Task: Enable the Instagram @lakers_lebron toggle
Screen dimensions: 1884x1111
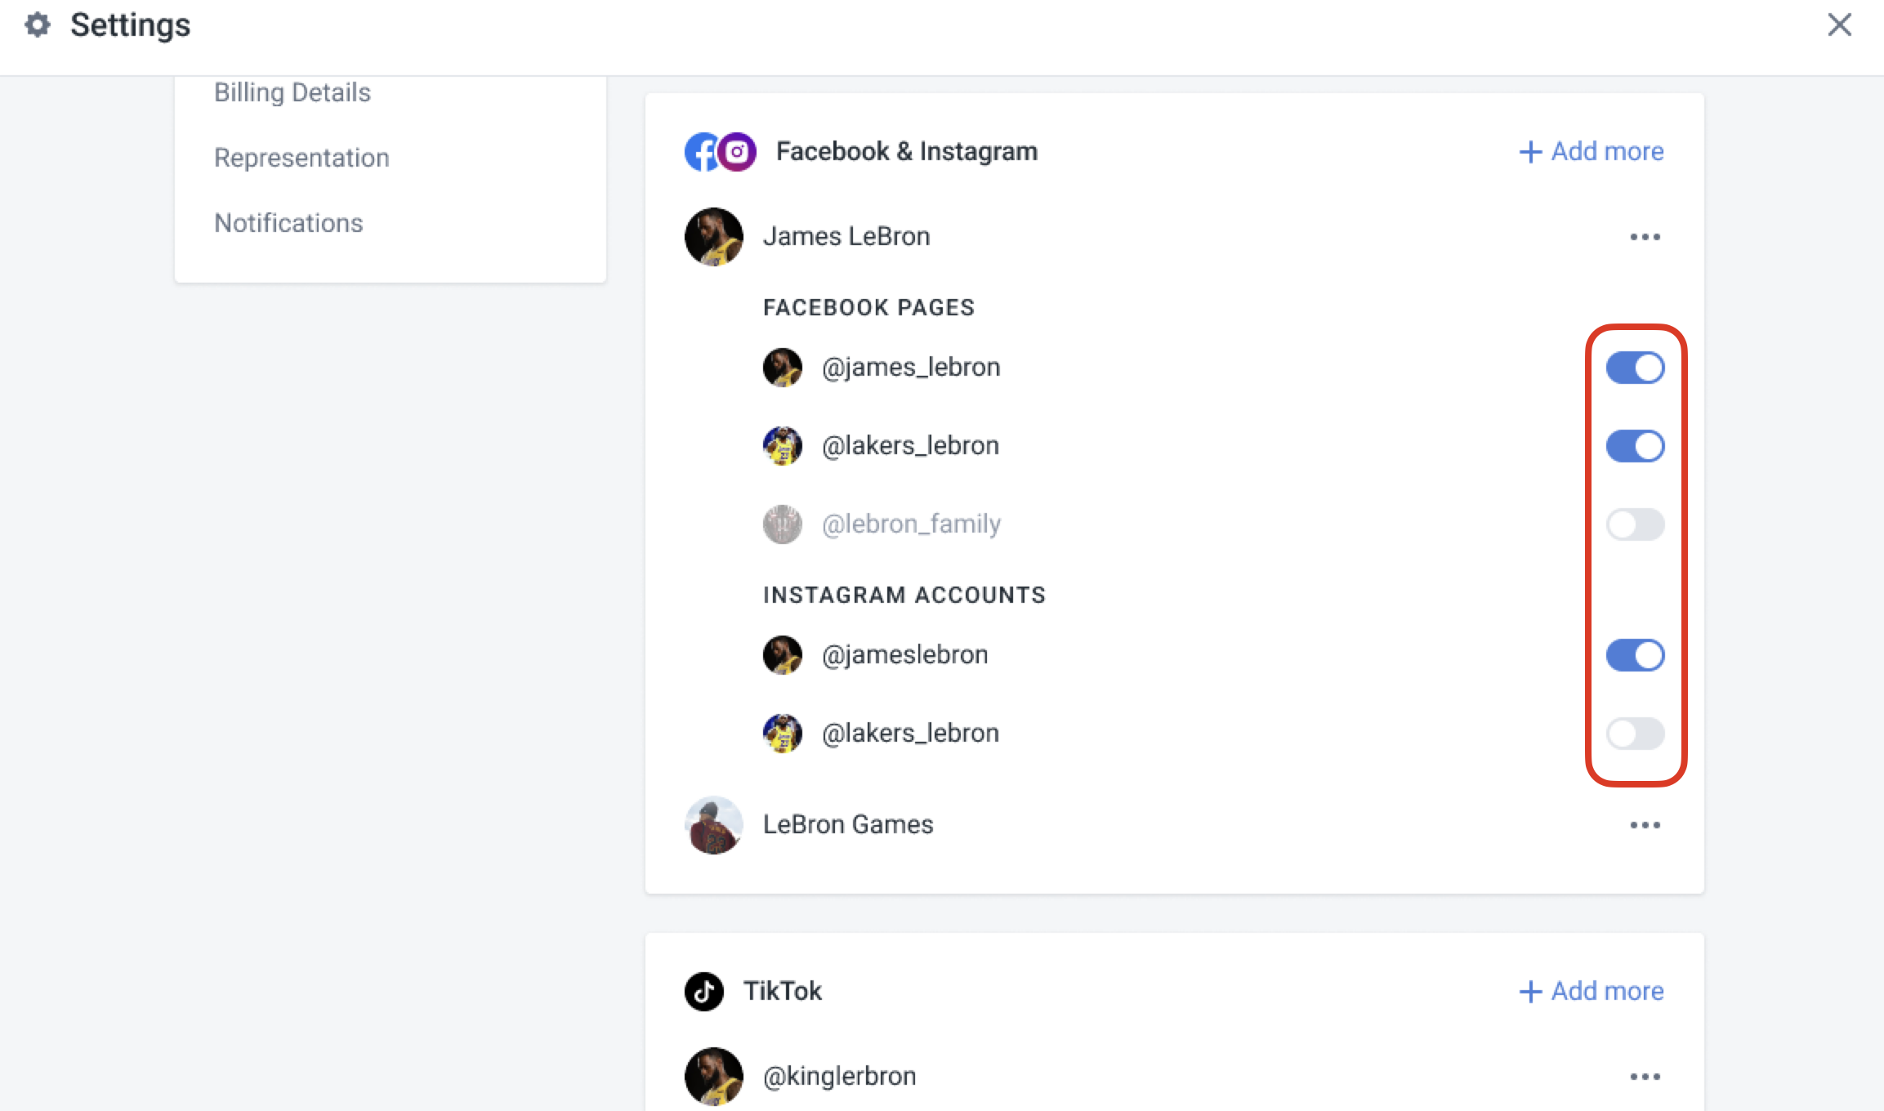Action: click(1636, 734)
